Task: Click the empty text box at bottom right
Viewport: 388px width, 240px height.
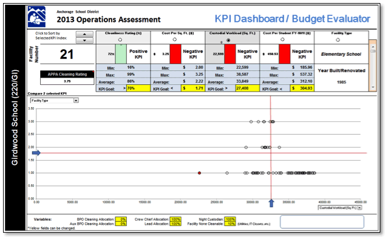Action: click(x=322, y=222)
